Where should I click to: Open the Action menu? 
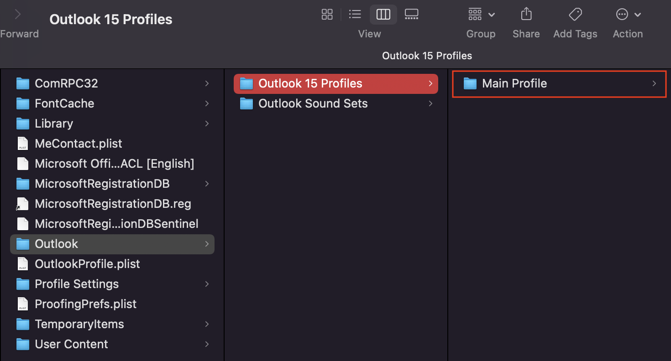(628, 15)
